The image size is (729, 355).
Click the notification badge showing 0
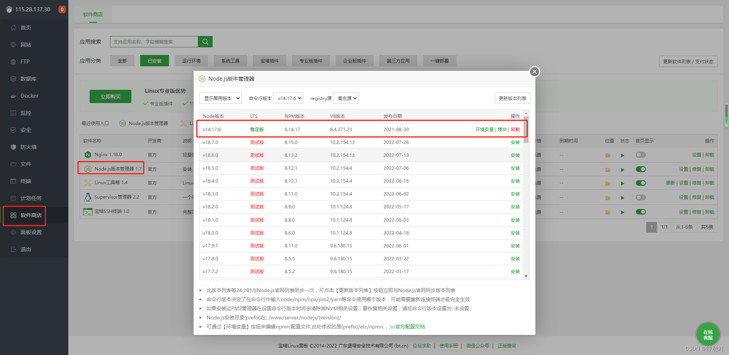click(62, 9)
